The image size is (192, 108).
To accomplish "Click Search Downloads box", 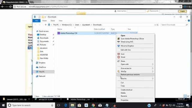I will [174, 25].
